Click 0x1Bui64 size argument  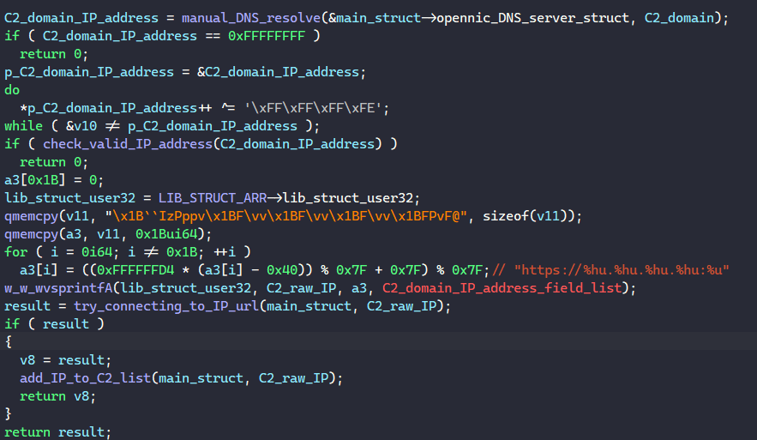[x=166, y=234]
